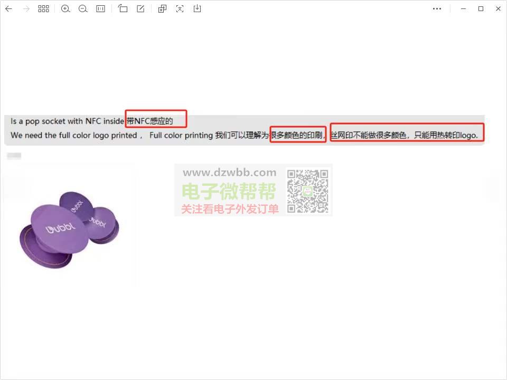Rotate the image
The width and height of the screenshot is (507, 380).
pyautogui.click(x=123, y=9)
